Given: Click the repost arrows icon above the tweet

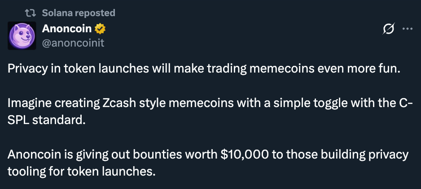Looking at the screenshot, I should click(x=32, y=13).
